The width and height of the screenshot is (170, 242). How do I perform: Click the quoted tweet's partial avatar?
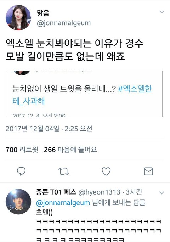point(22,73)
